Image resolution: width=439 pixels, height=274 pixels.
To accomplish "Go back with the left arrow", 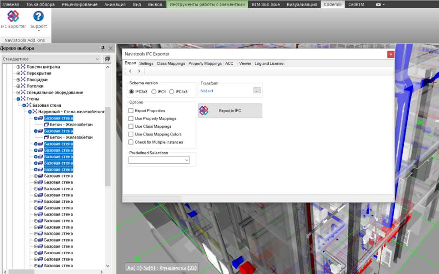I will [x=130, y=71].
